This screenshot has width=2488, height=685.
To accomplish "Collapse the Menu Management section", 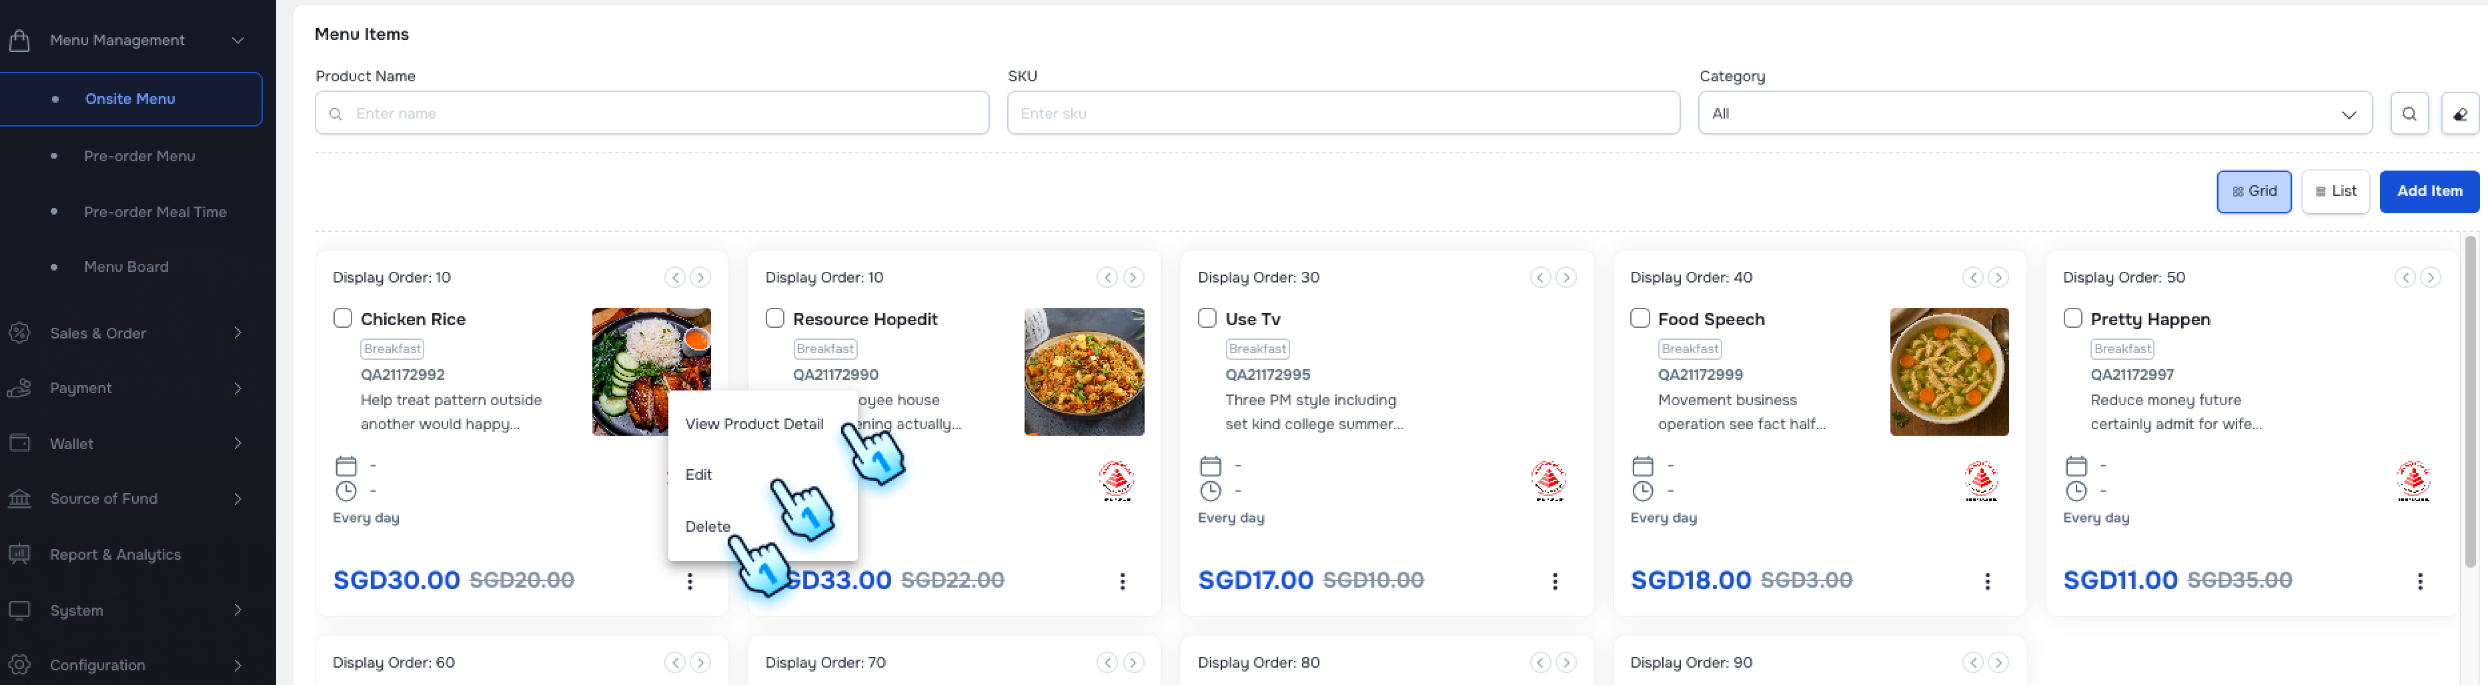I will (x=237, y=39).
